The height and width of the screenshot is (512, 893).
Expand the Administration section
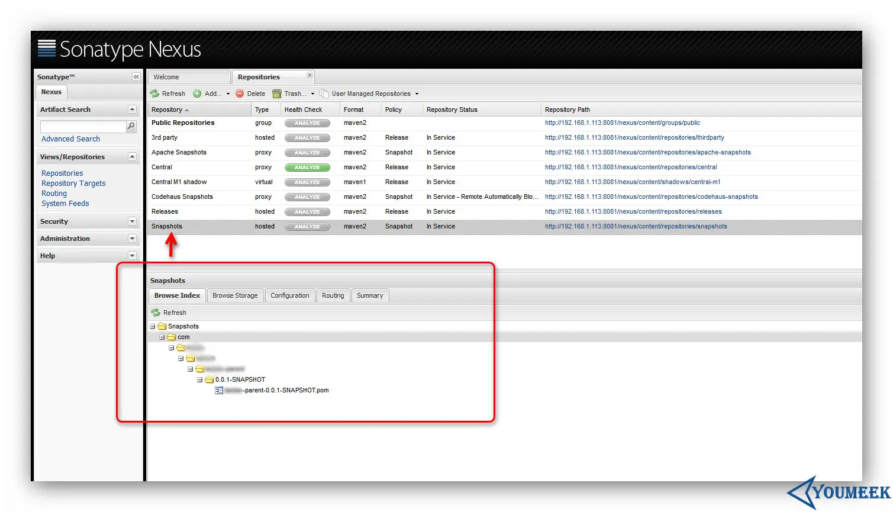pyautogui.click(x=132, y=239)
